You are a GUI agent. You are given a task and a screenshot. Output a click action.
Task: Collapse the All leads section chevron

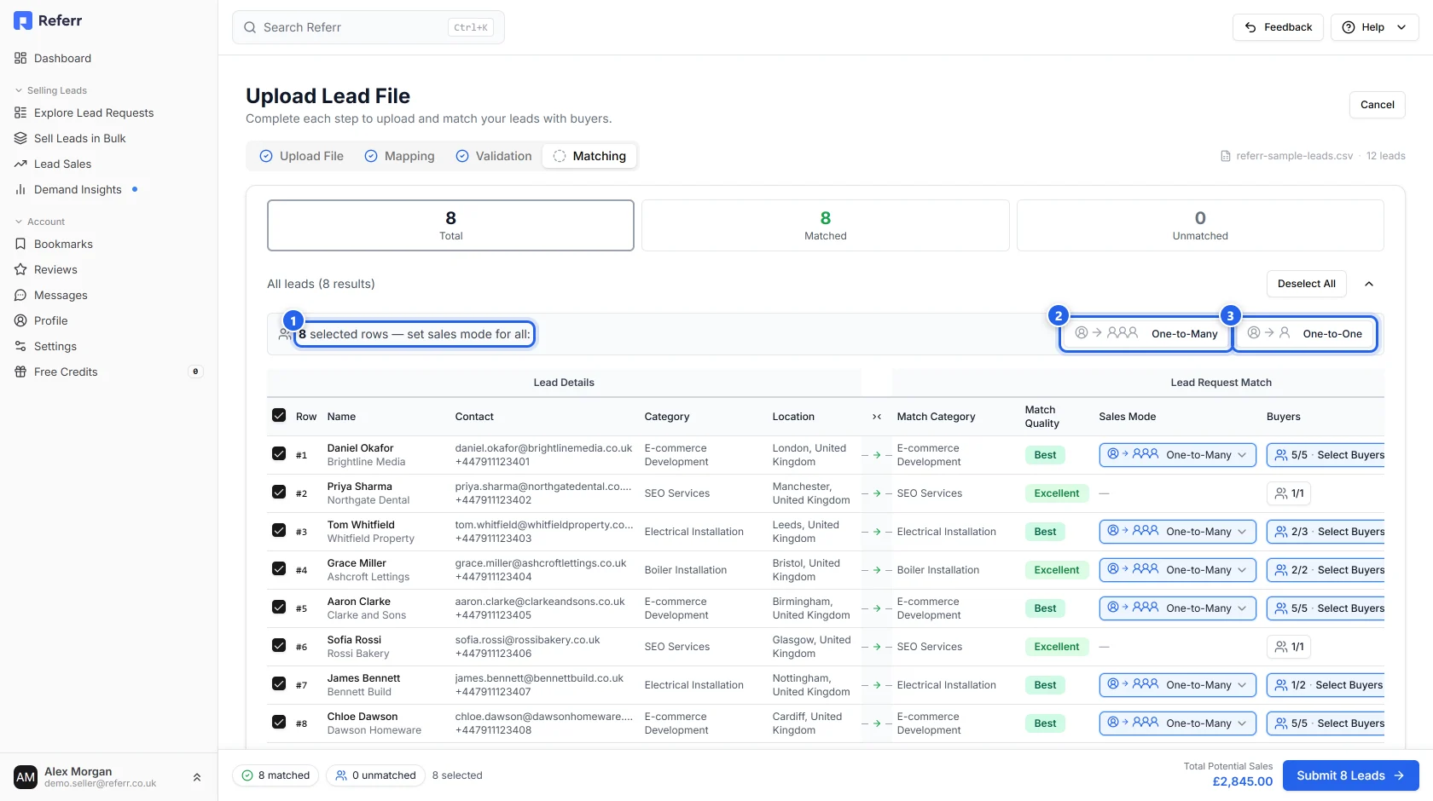coord(1369,284)
